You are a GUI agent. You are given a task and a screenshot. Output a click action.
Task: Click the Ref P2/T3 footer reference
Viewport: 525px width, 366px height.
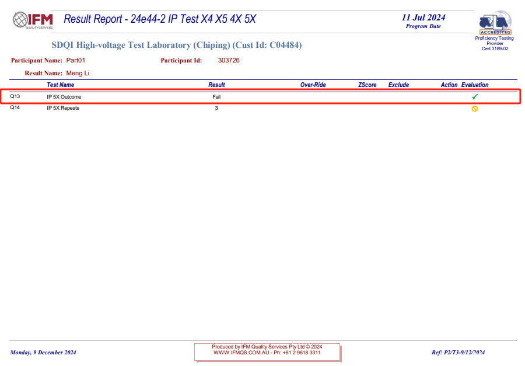tap(458, 353)
